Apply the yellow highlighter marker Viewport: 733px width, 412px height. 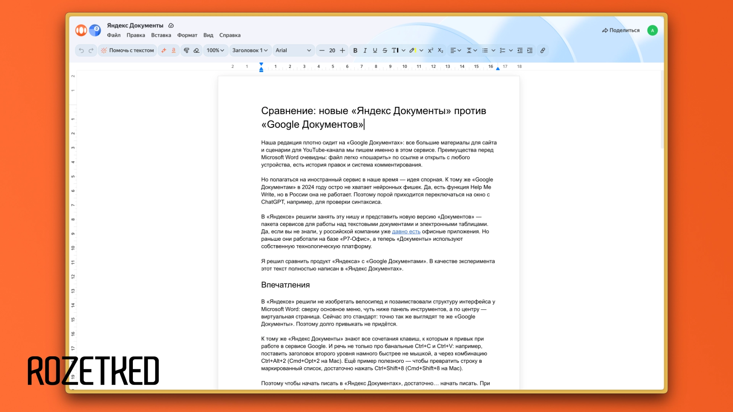pyautogui.click(x=413, y=50)
